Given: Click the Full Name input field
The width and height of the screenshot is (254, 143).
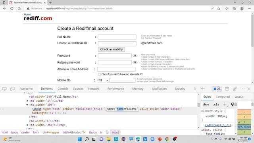Looking at the screenshot, I should point(117,37).
